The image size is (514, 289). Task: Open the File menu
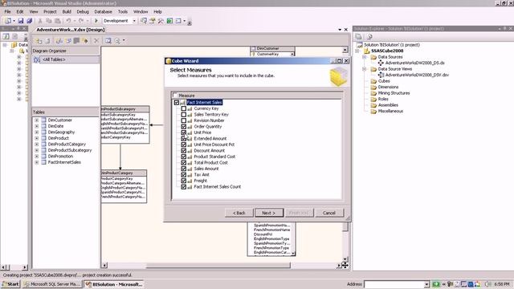pos(7,11)
